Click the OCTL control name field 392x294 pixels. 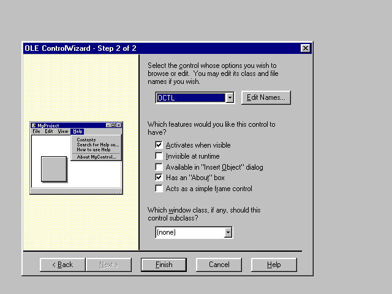pyautogui.click(x=190, y=98)
